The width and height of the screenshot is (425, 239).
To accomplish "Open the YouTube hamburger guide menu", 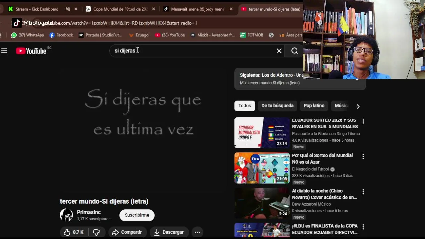I will point(4,51).
